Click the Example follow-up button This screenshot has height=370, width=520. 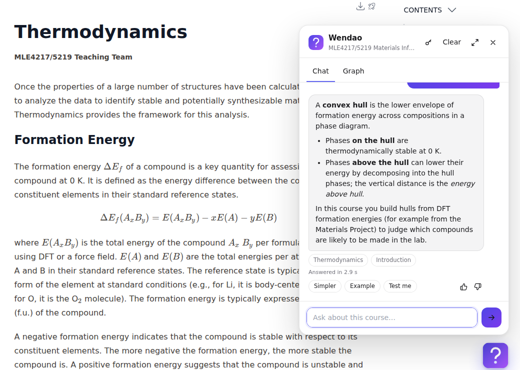tap(362, 286)
